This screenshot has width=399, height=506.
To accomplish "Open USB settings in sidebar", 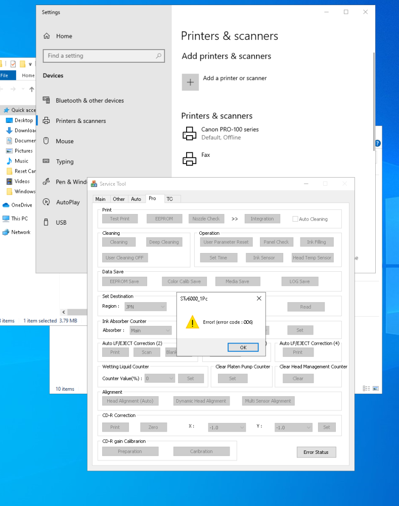I will click(61, 223).
